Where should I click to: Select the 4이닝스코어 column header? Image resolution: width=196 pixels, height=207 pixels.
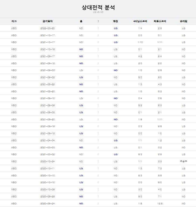(140, 21)
